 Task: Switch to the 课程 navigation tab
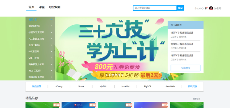click(42, 7)
